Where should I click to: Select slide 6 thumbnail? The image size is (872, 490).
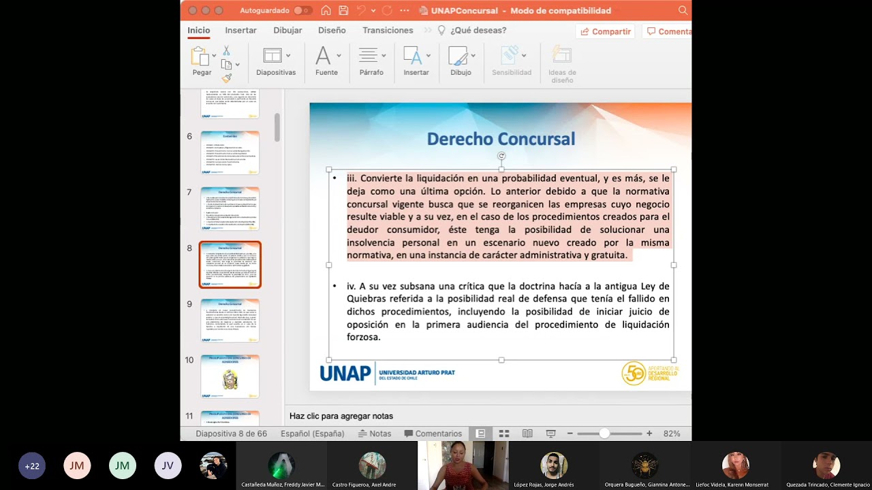pyautogui.click(x=230, y=152)
